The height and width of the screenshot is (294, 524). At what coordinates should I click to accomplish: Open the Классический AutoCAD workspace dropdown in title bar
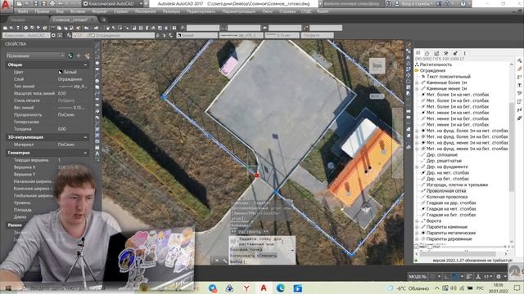(x=113, y=3)
